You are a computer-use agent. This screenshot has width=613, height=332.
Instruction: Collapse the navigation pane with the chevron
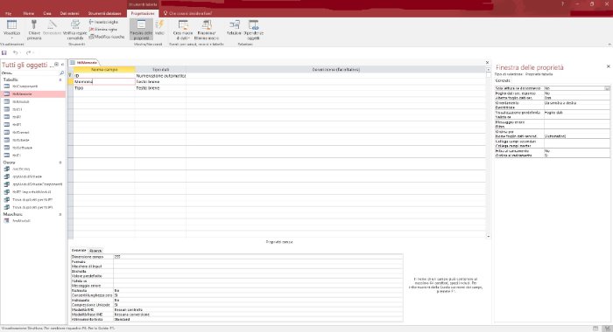[62, 65]
